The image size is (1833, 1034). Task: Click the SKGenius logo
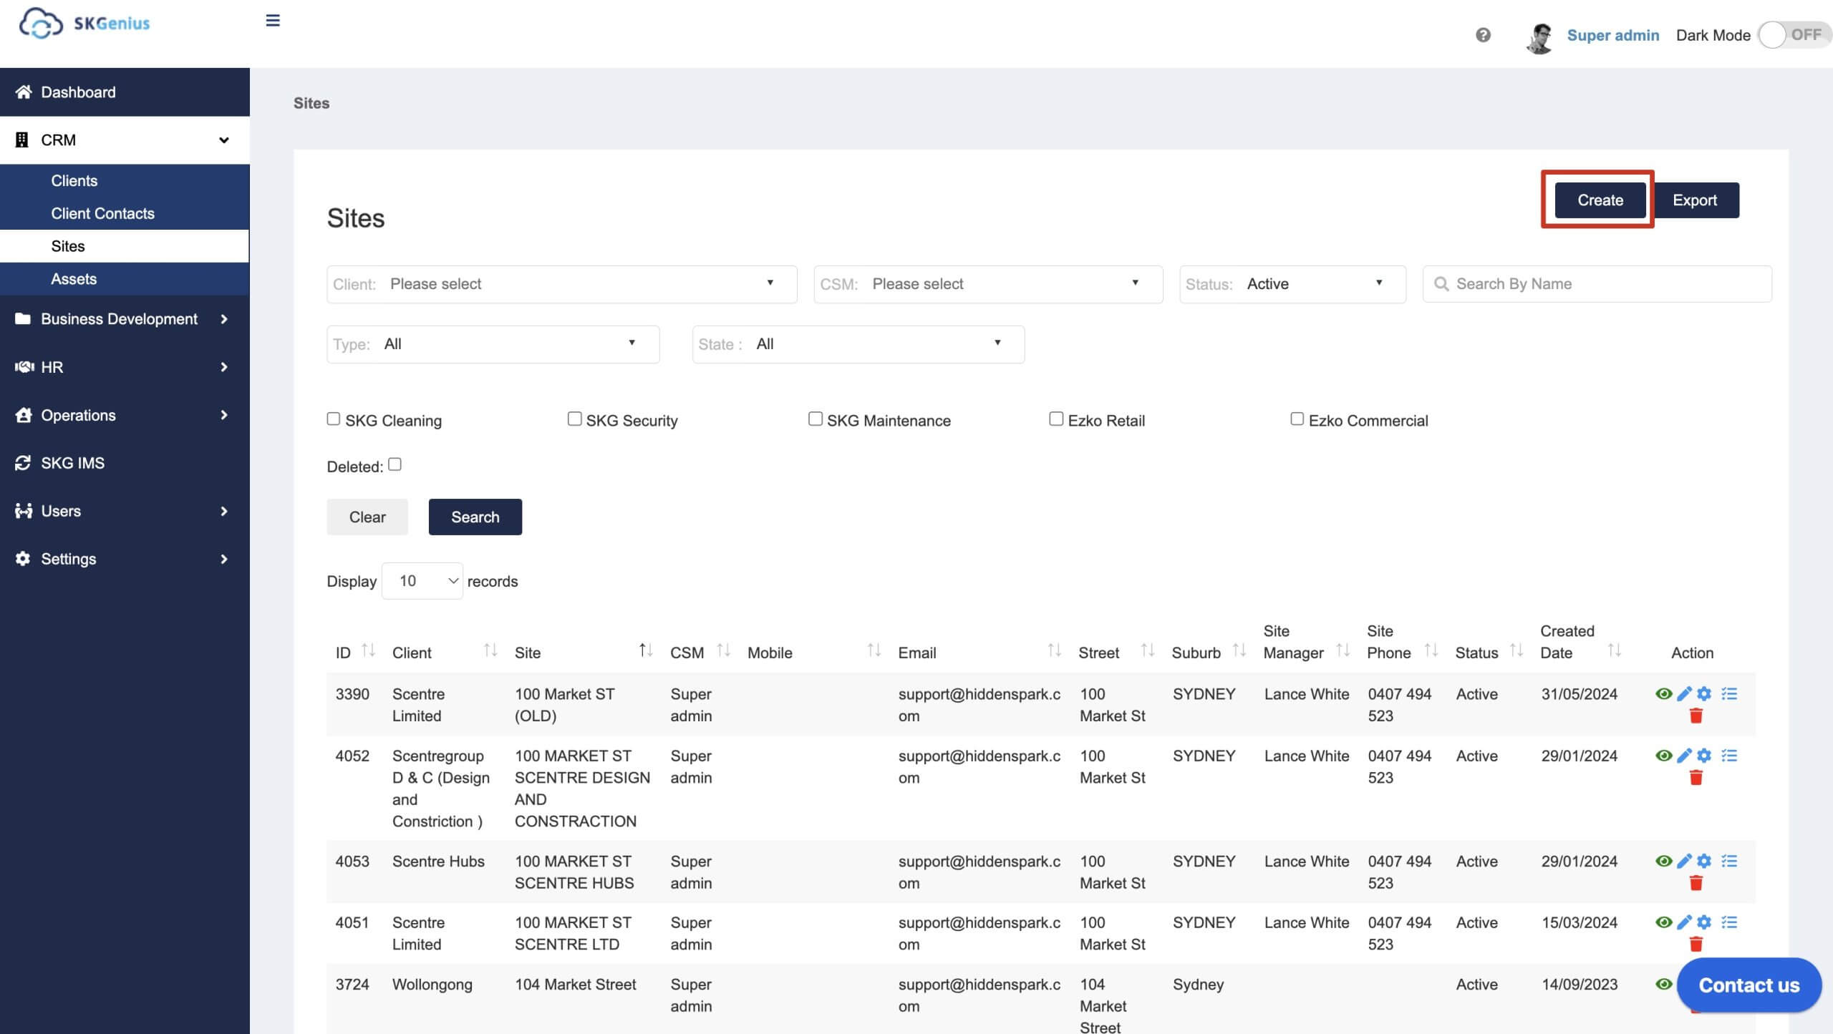pos(84,24)
